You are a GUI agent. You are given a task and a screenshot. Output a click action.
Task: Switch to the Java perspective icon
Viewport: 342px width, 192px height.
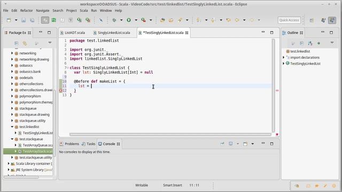323,20
